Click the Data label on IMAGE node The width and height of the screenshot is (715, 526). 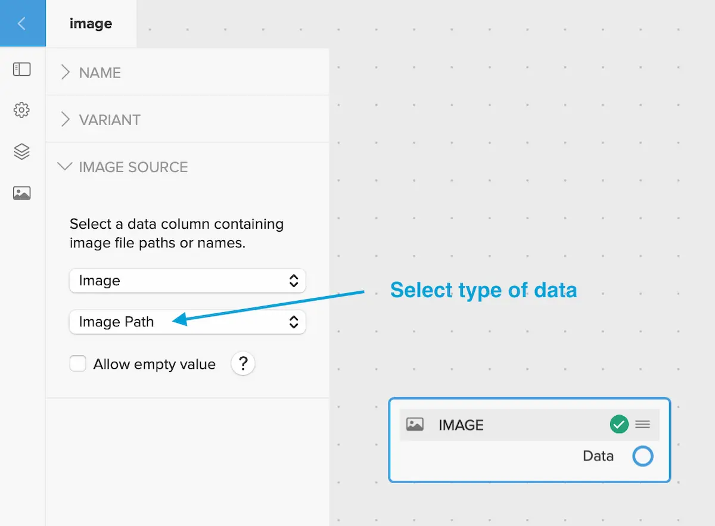(x=598, y=456)
